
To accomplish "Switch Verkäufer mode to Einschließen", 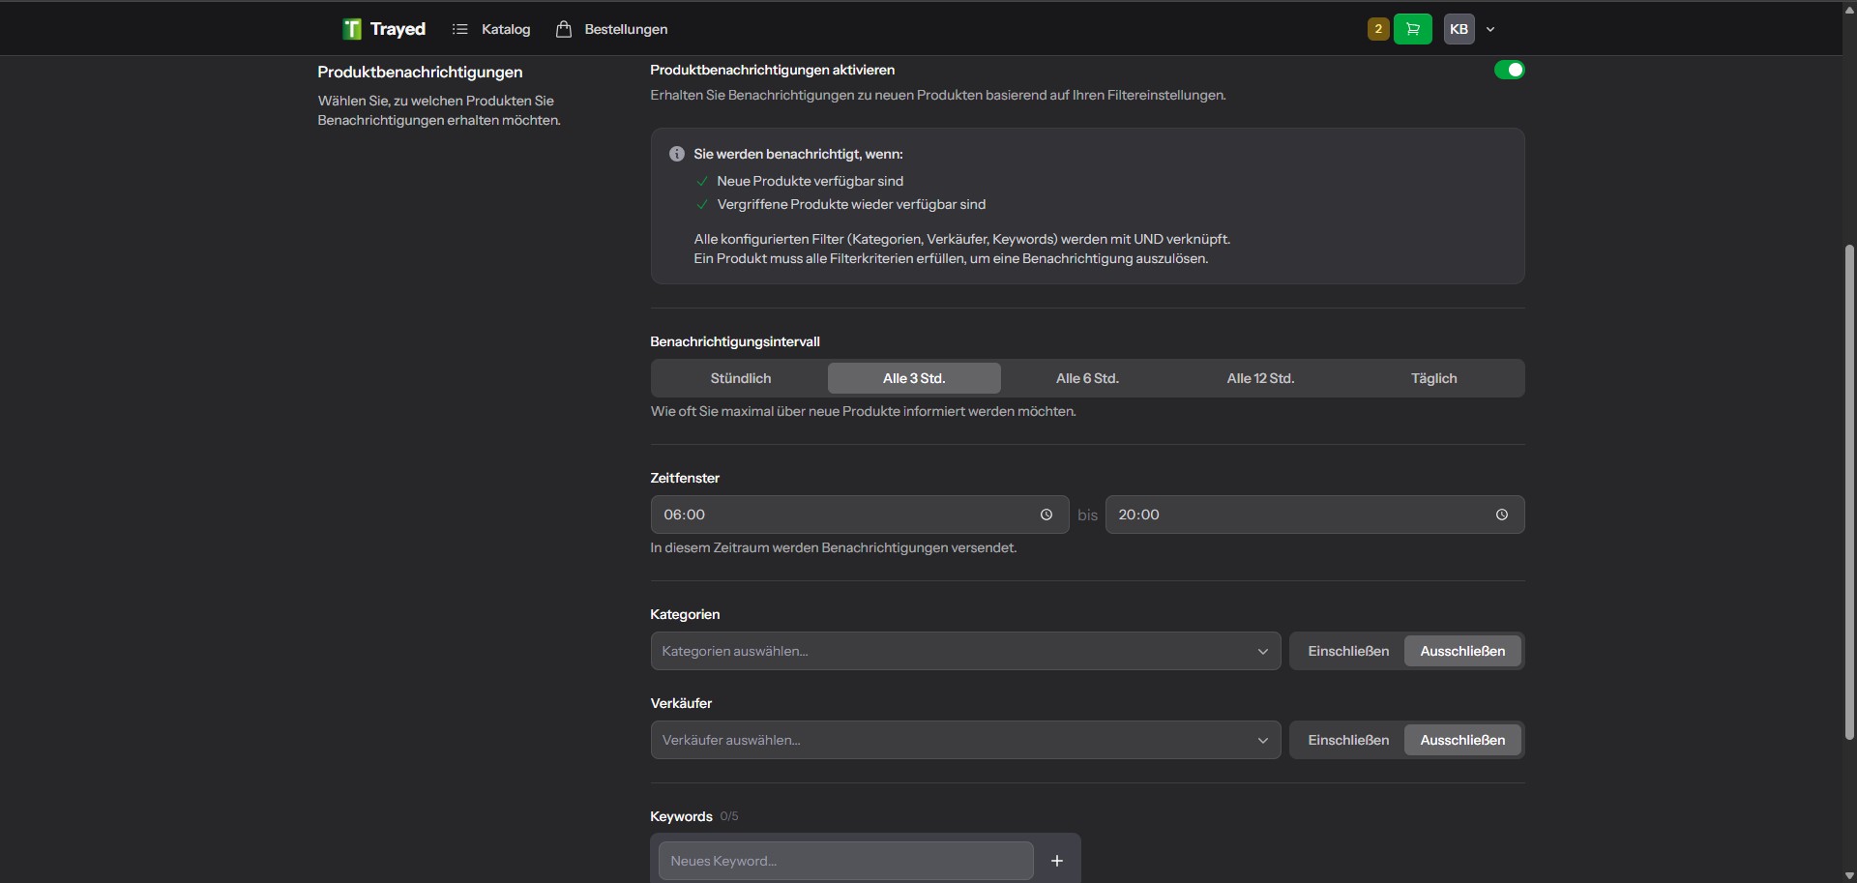I will (x=1348, y=740).
